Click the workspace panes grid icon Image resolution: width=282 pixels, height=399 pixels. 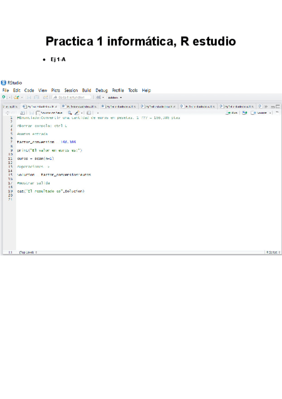pos(98,97)
